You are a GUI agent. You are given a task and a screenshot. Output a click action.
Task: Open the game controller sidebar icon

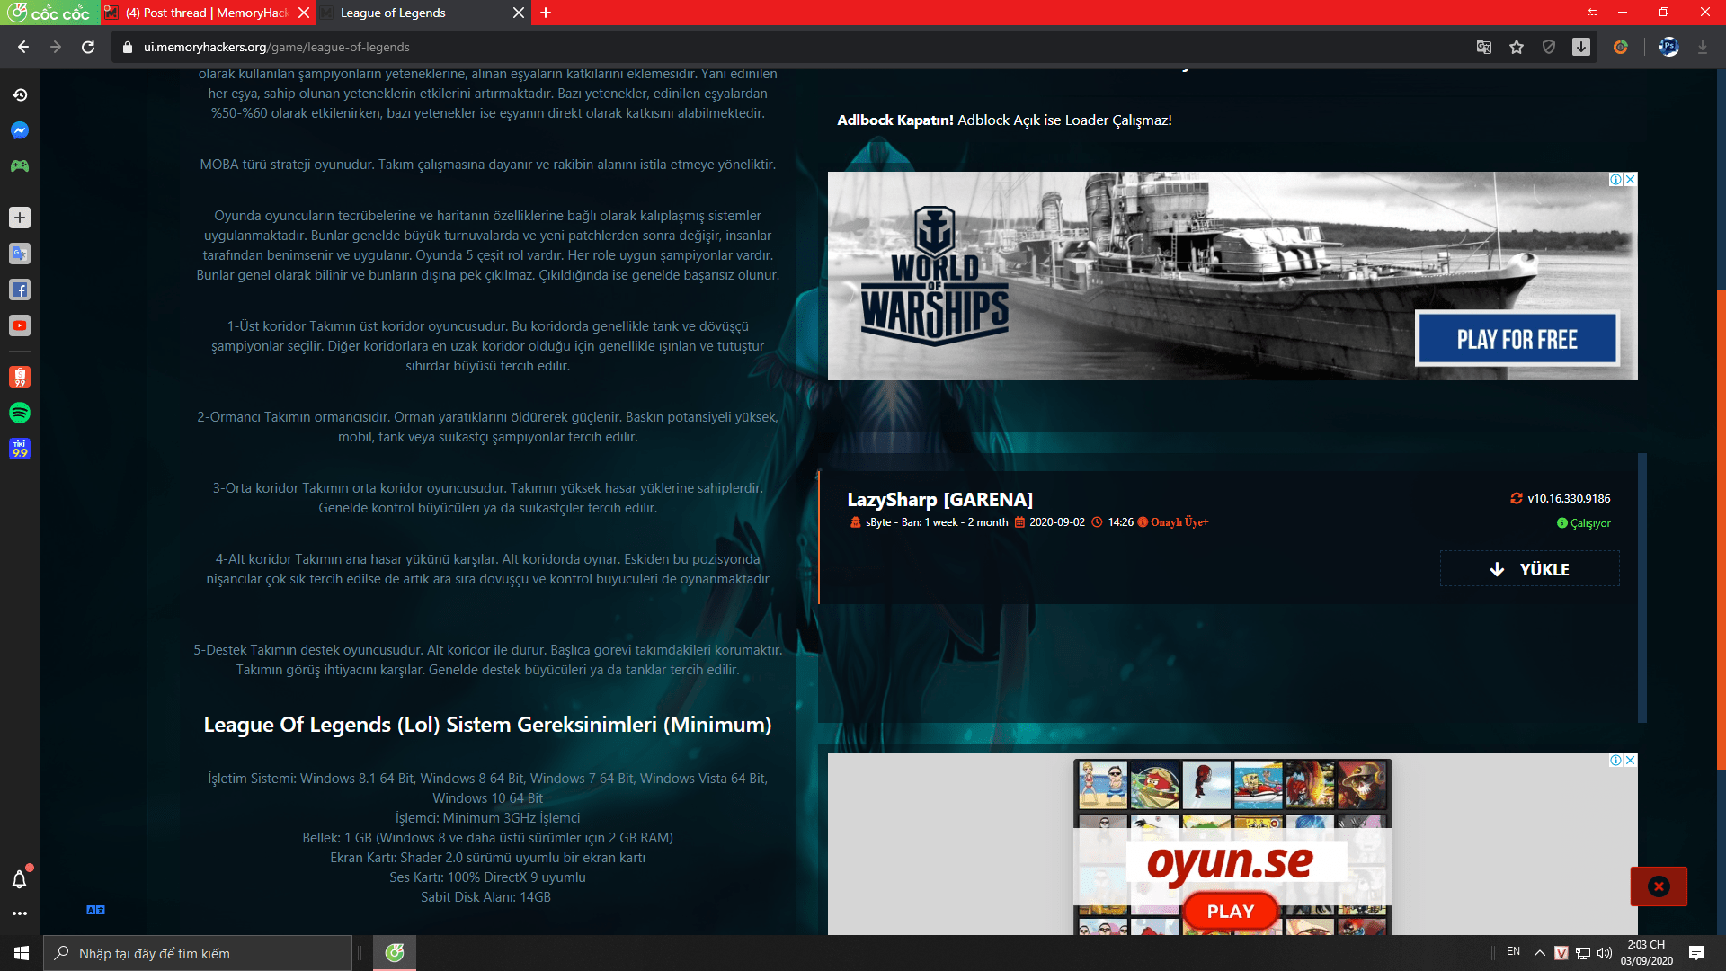coord(20,166)
